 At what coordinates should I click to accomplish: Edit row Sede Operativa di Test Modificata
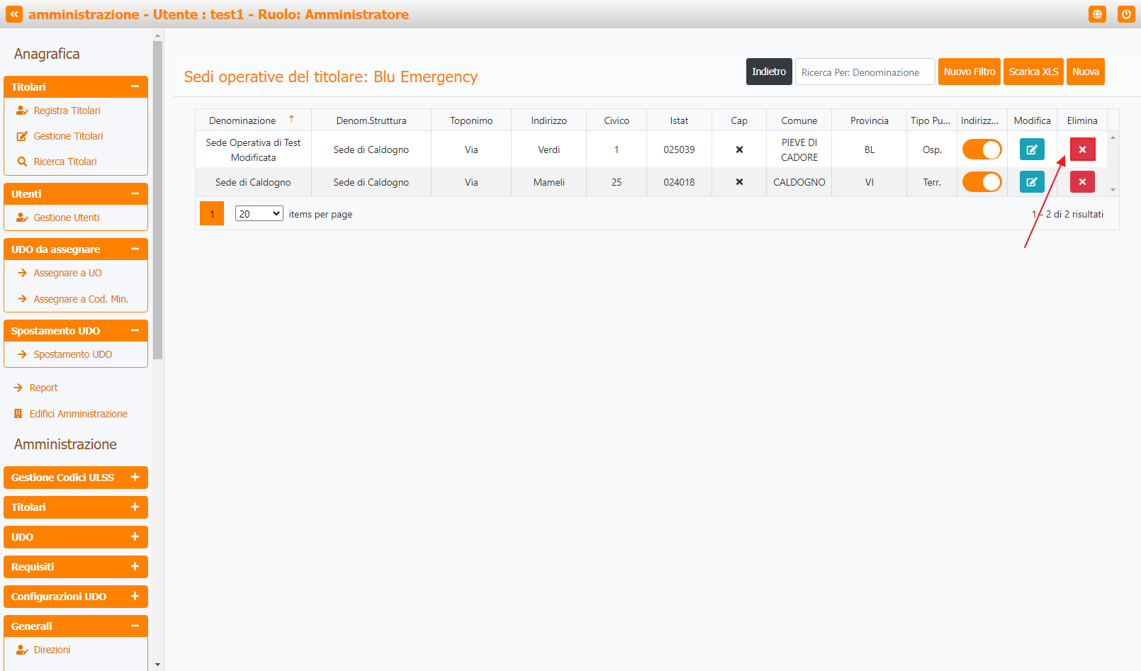coord(1032,150)
